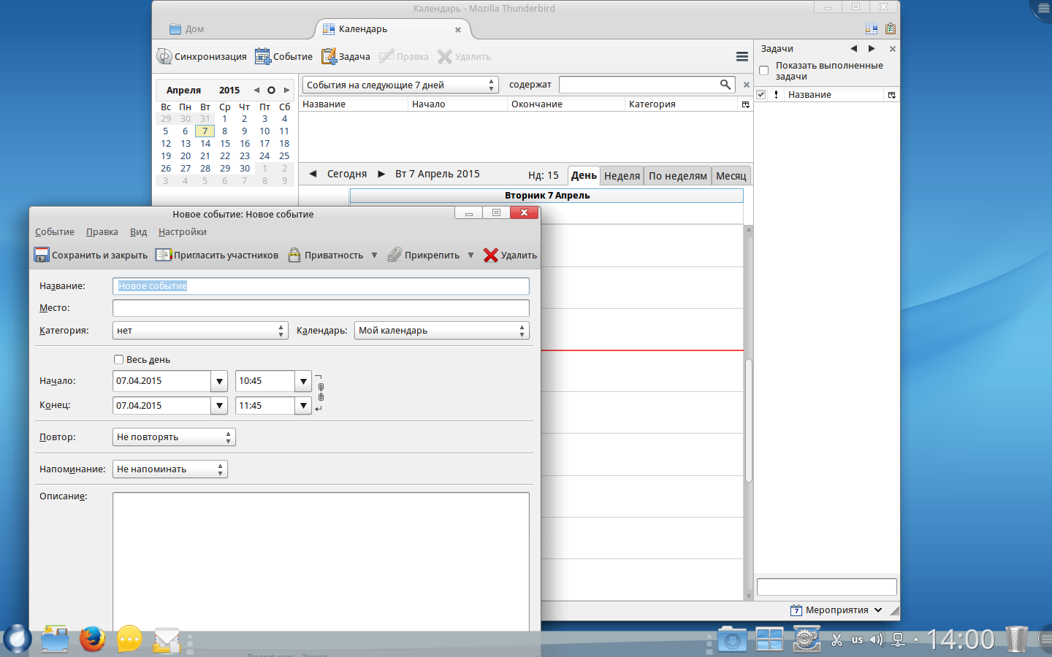Viewport: 1052px width, 657px height.
Task: Click the Today (Сегодня) button
Action: (346, 174)
